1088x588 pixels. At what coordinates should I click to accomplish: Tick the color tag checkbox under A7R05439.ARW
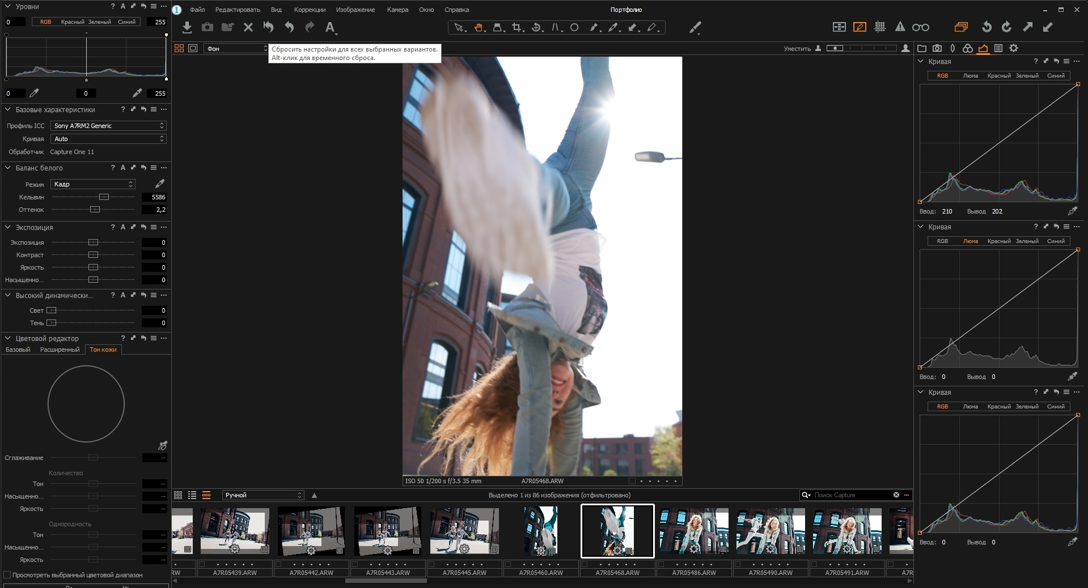(x=202, y=564)
